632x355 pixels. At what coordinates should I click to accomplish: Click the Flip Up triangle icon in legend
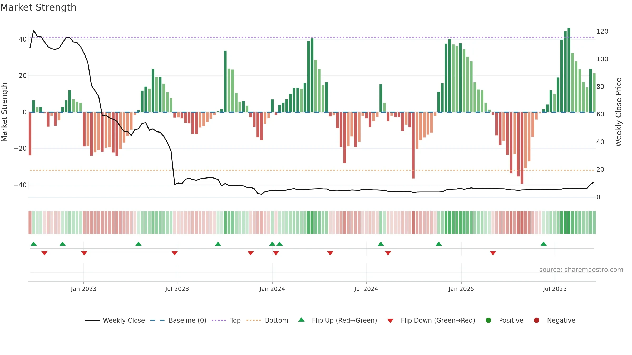302,320
